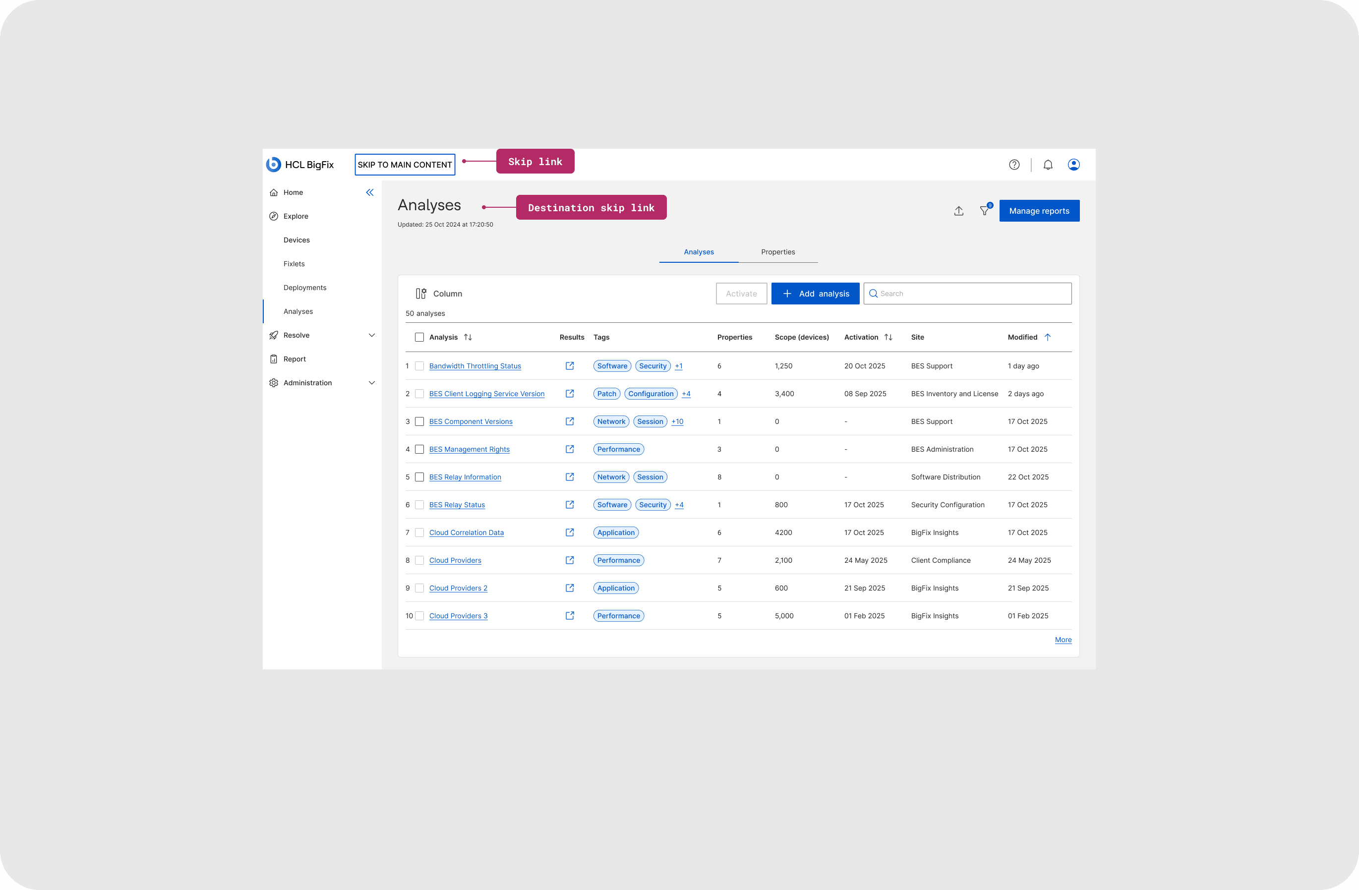Click the Column settings icon
This screenshot has height=890, width=1359.
coord(421,294)
